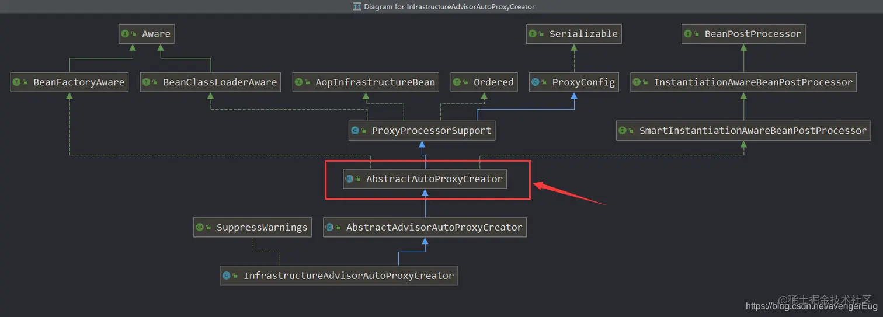Viewport: 883px width, 317px height.
Task: Click the visibility lock icon on Ordered node
Action: (x=466, y=82)
